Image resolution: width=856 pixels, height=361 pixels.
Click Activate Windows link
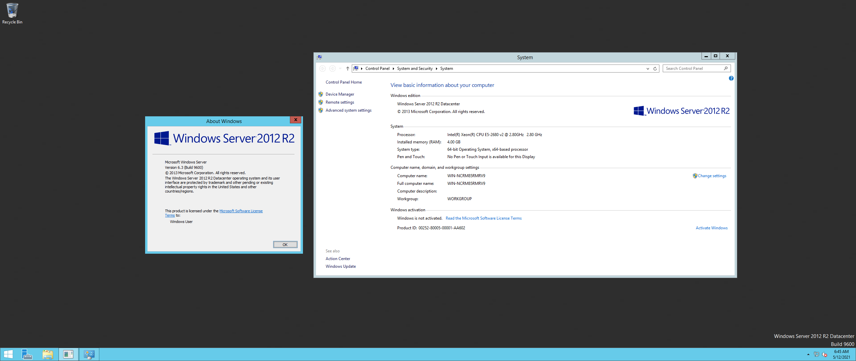point(712,228)
